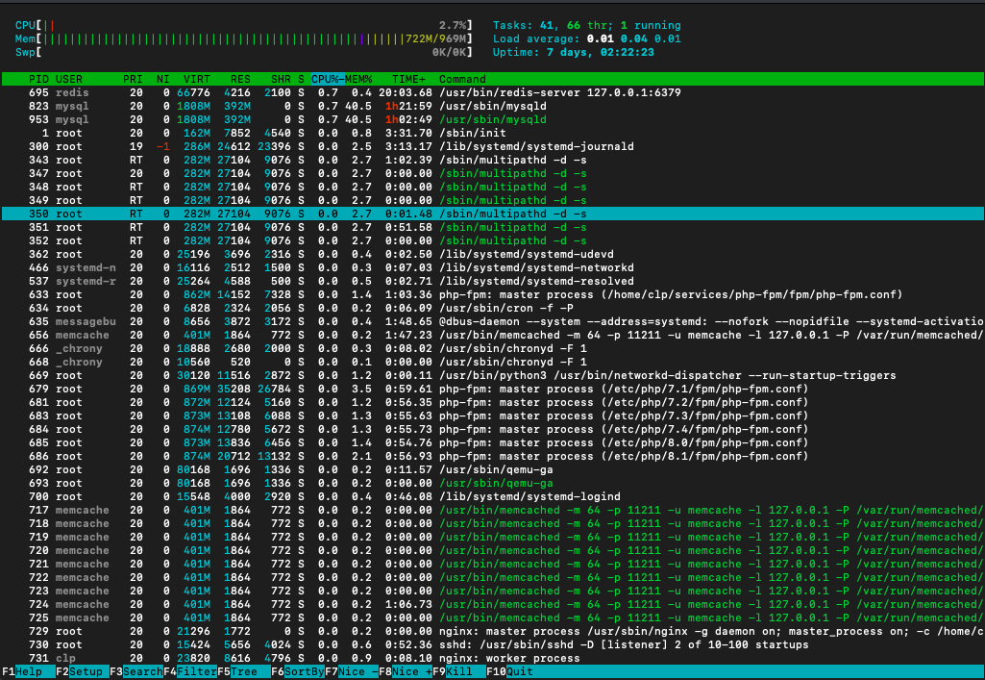Switch to F5 Tree view
The height and width of the screenshot is (680, 985).
(x=244, y=672)
